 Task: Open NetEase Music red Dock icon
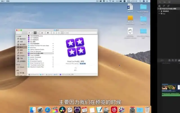pos(114,109)
